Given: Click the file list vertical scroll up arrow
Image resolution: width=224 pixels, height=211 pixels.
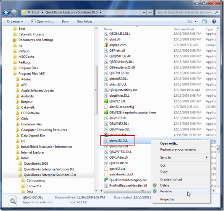Looking at the screenshot, I should 218,28.
